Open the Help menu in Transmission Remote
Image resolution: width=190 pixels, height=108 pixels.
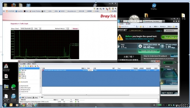click(34, 64)
